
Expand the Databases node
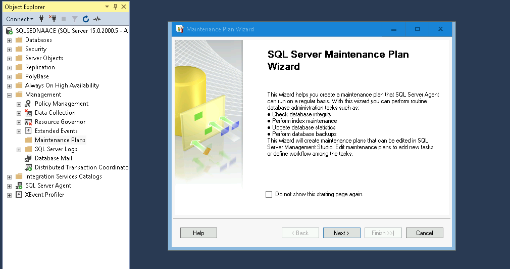point(9,40)
